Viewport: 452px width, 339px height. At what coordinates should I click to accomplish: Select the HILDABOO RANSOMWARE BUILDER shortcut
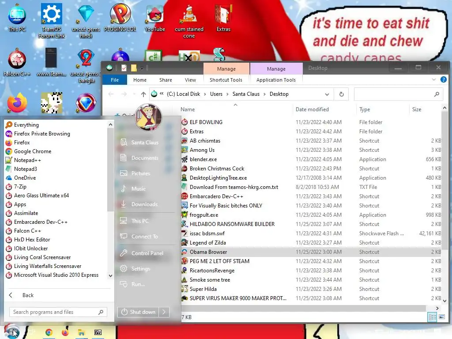pyautogui.click(x=232, y=224)
